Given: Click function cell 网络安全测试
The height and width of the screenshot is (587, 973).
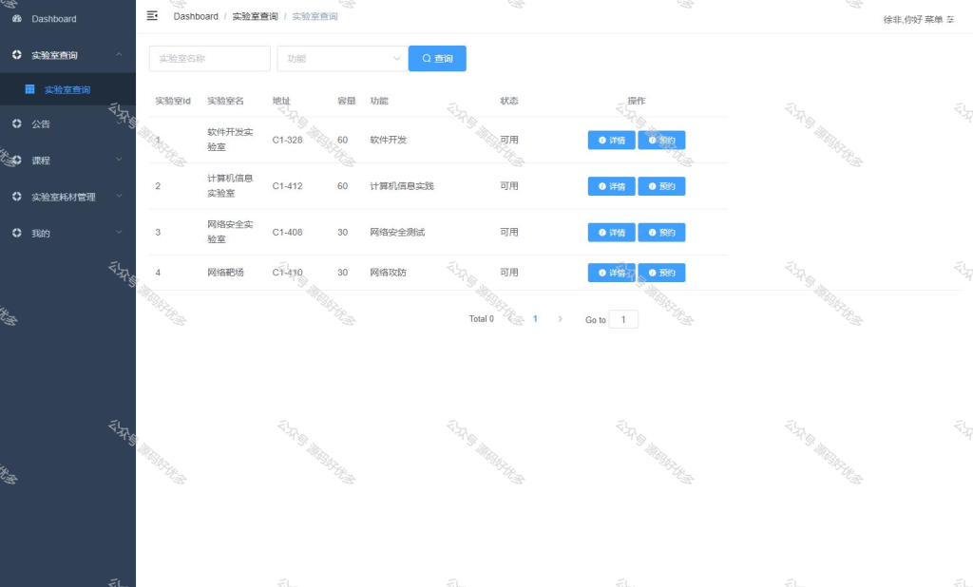Looking at the screenshot, I should click(397, 232).
